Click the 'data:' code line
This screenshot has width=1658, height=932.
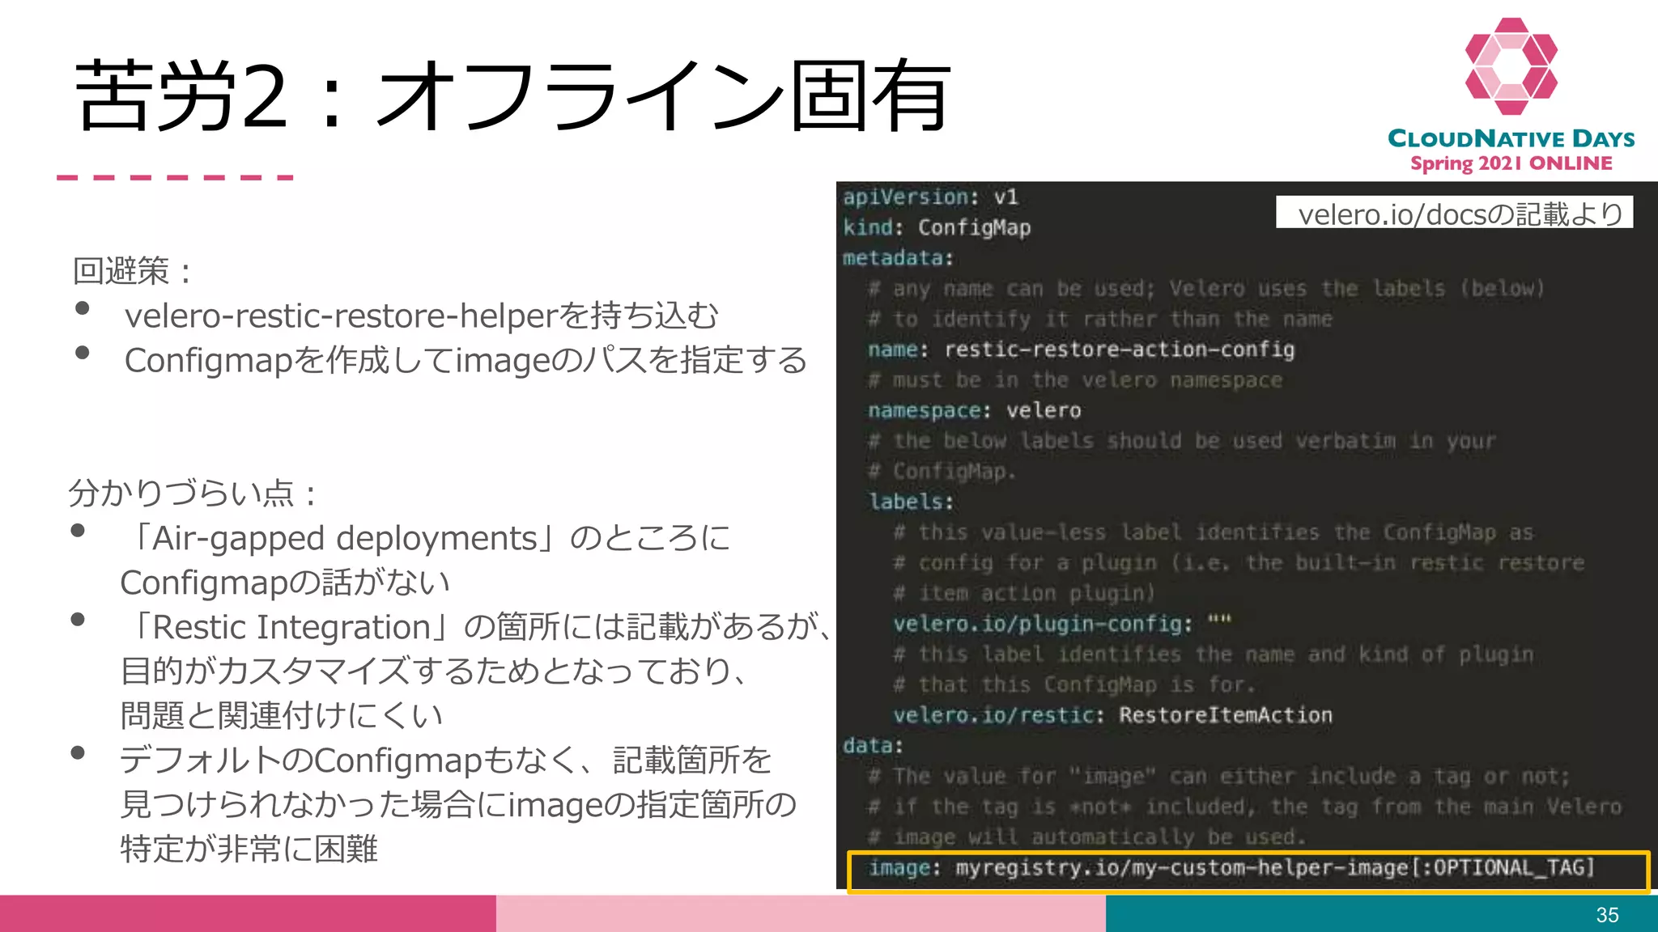point(873,745)
